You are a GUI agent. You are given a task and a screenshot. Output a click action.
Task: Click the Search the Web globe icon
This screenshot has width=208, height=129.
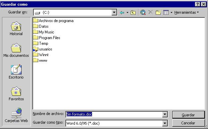tap(143, 12)
